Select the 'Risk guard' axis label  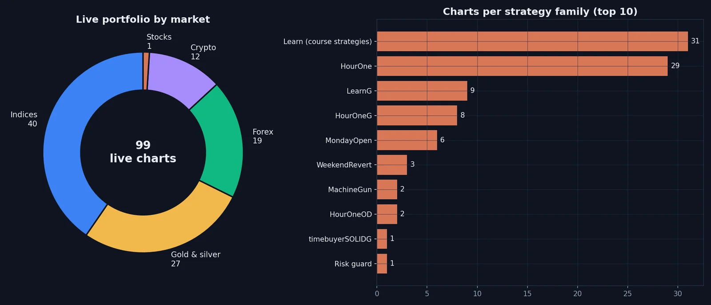[x=353, y=264]
